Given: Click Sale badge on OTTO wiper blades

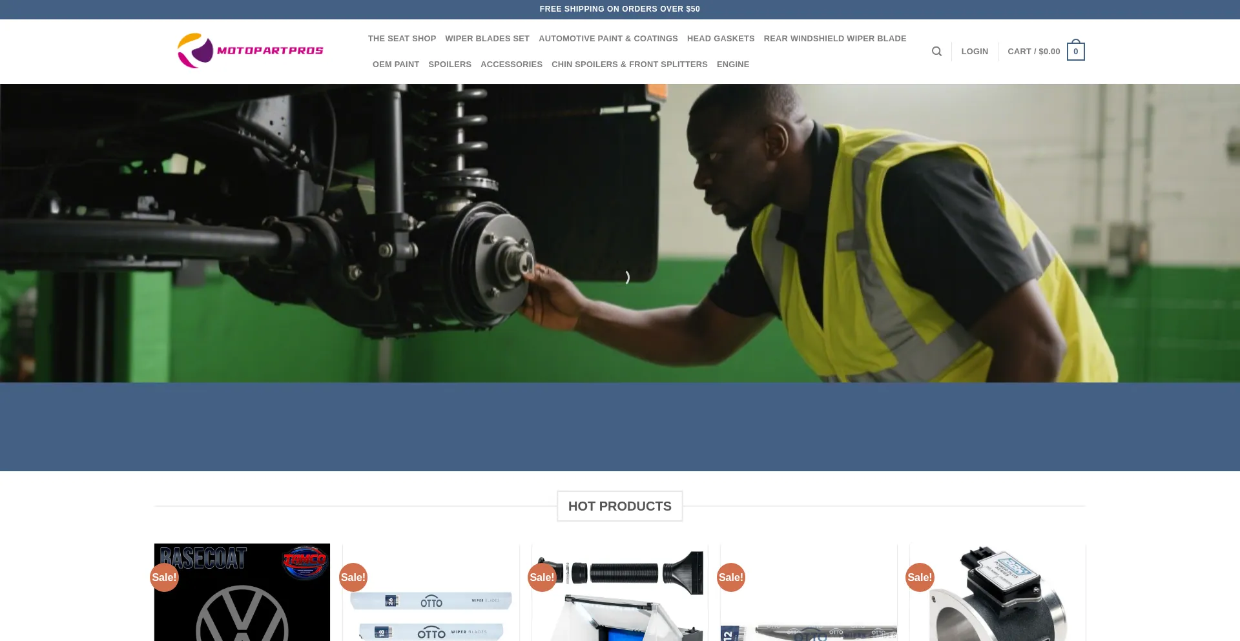Looking at the screenshot, I should tap(353, 577).
